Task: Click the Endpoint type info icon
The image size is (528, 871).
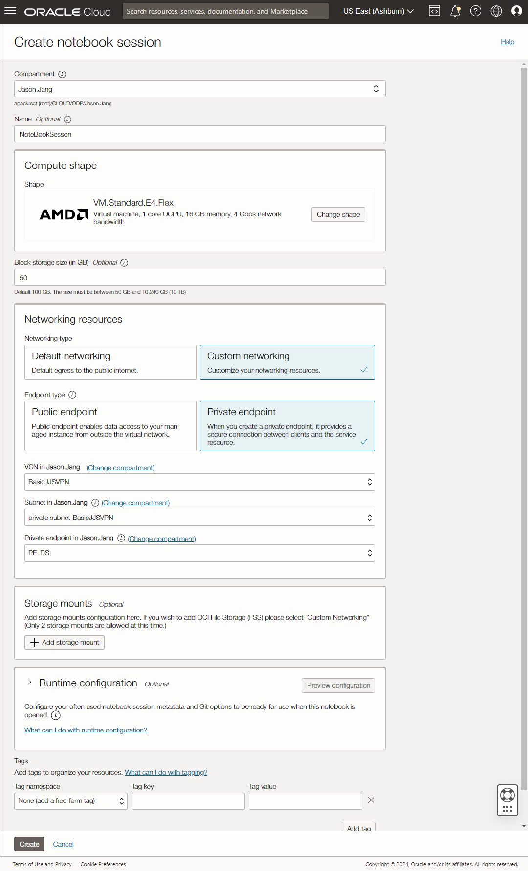Action: click(72, 395)
